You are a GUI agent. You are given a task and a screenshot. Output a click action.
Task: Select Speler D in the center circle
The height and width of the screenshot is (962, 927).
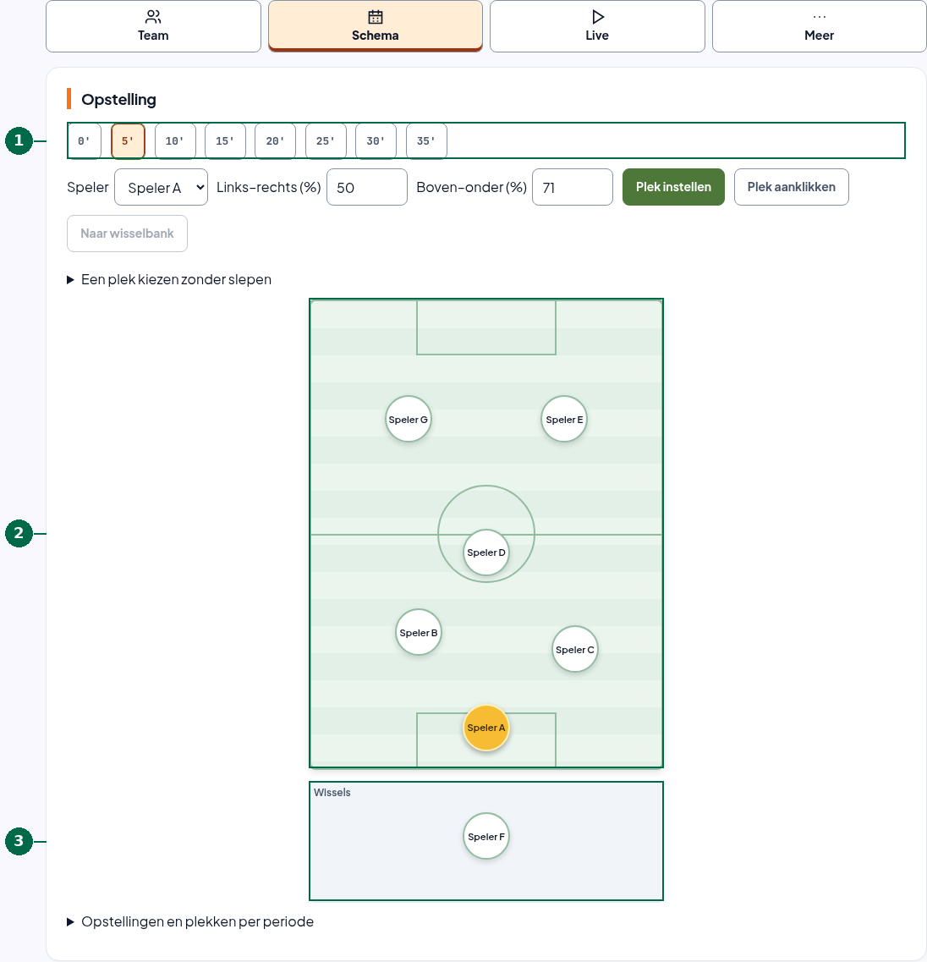[x=486, y=552]
